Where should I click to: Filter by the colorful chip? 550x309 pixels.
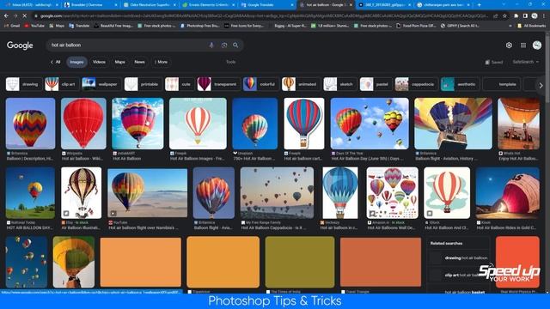[x=260, y=84]
